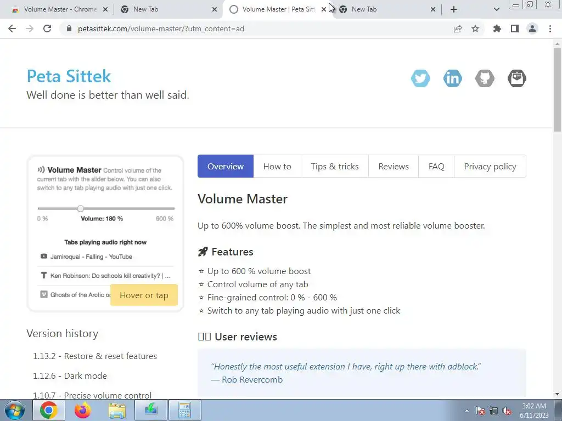Open the Twitter profile icon
The height and width of the screenshot is (421, 562).
tap(420, 78)
